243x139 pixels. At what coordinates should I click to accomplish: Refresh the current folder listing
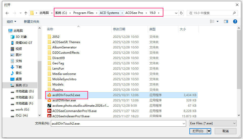tap(181, 13)
